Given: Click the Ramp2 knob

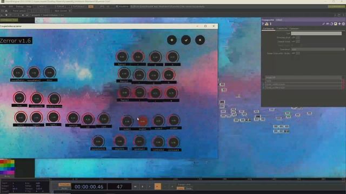Looking at the screenshot, I should click(124, 74).
